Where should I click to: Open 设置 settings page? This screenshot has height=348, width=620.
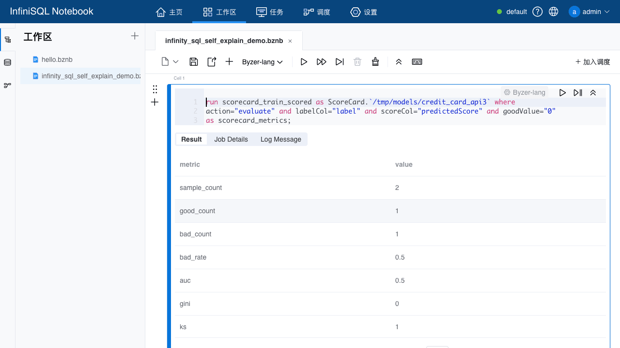(364, 12)
